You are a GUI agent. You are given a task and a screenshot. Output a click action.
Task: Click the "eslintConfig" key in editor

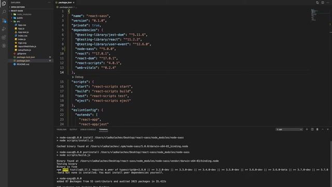(85, 110)
